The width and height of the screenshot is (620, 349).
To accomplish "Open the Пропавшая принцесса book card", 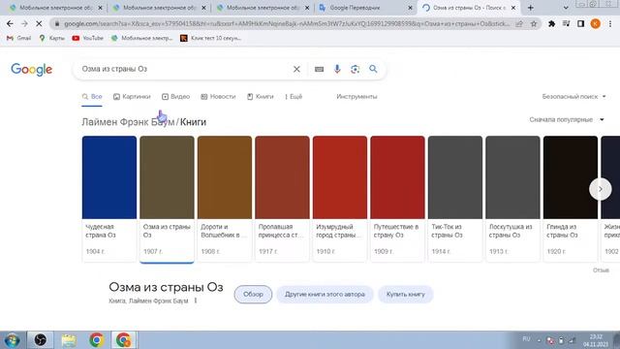I will 282,199.
